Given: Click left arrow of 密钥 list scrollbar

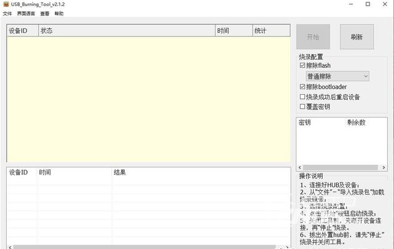Looking at the screenshot, I should pos(300,167).
